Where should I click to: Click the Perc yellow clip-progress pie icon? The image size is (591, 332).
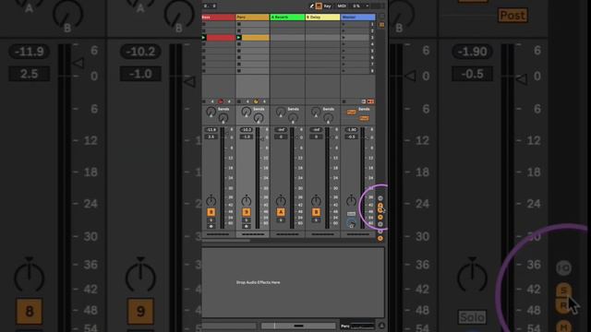(256, 101)
